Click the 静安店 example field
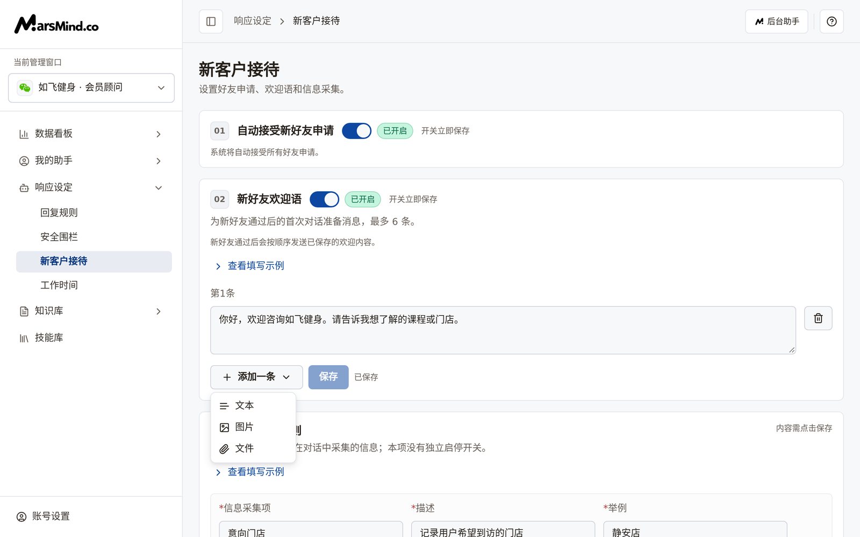The image size is (860, 537). [695, 529]
